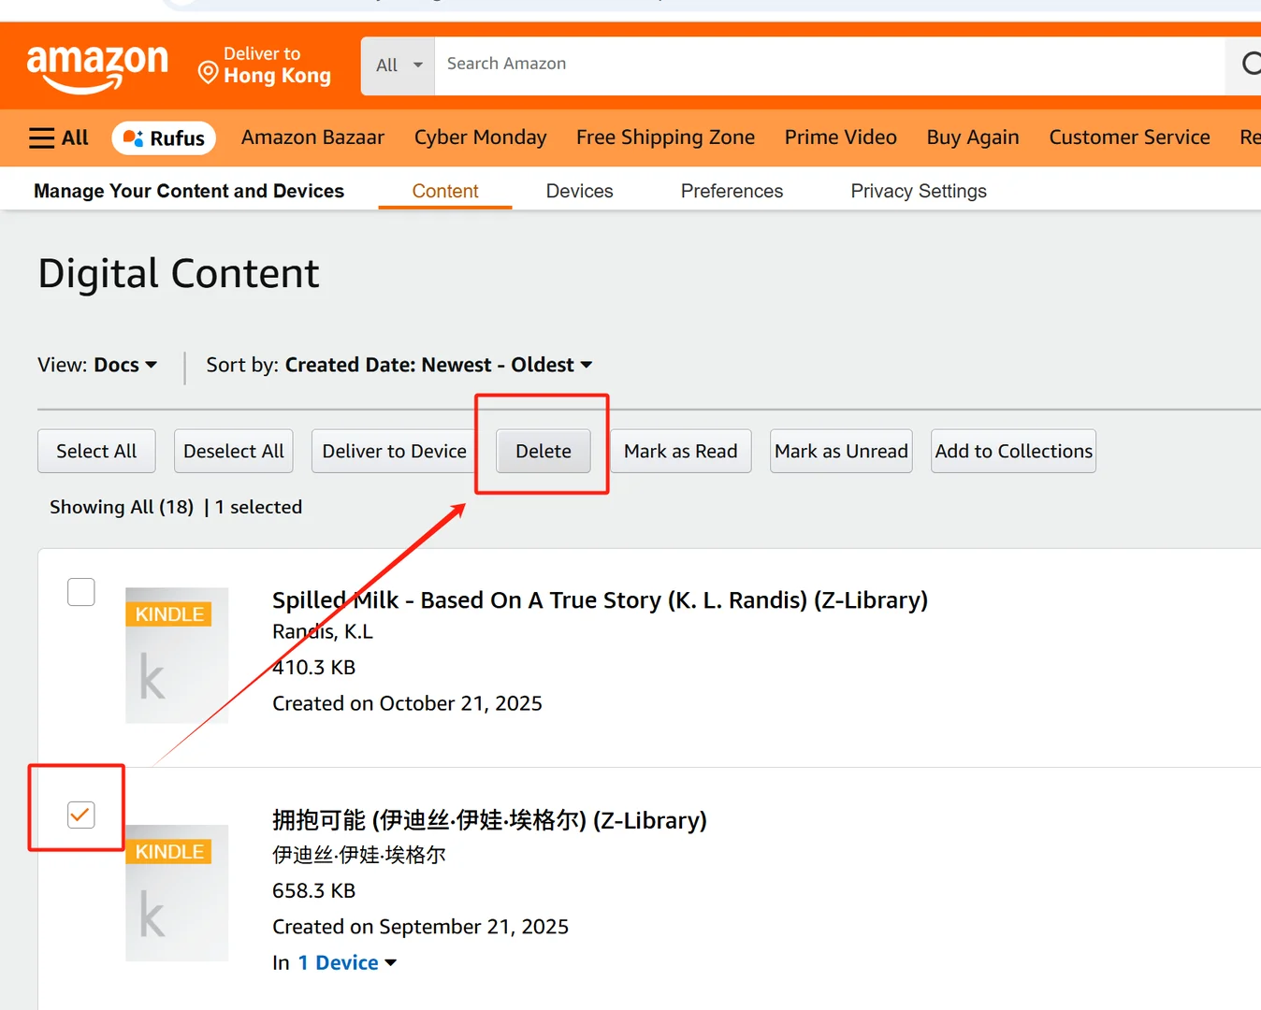This screenshot has width=1261, height=1010.
Task: Click the Randis, K.L author name
Action: [x=323, y=631]
